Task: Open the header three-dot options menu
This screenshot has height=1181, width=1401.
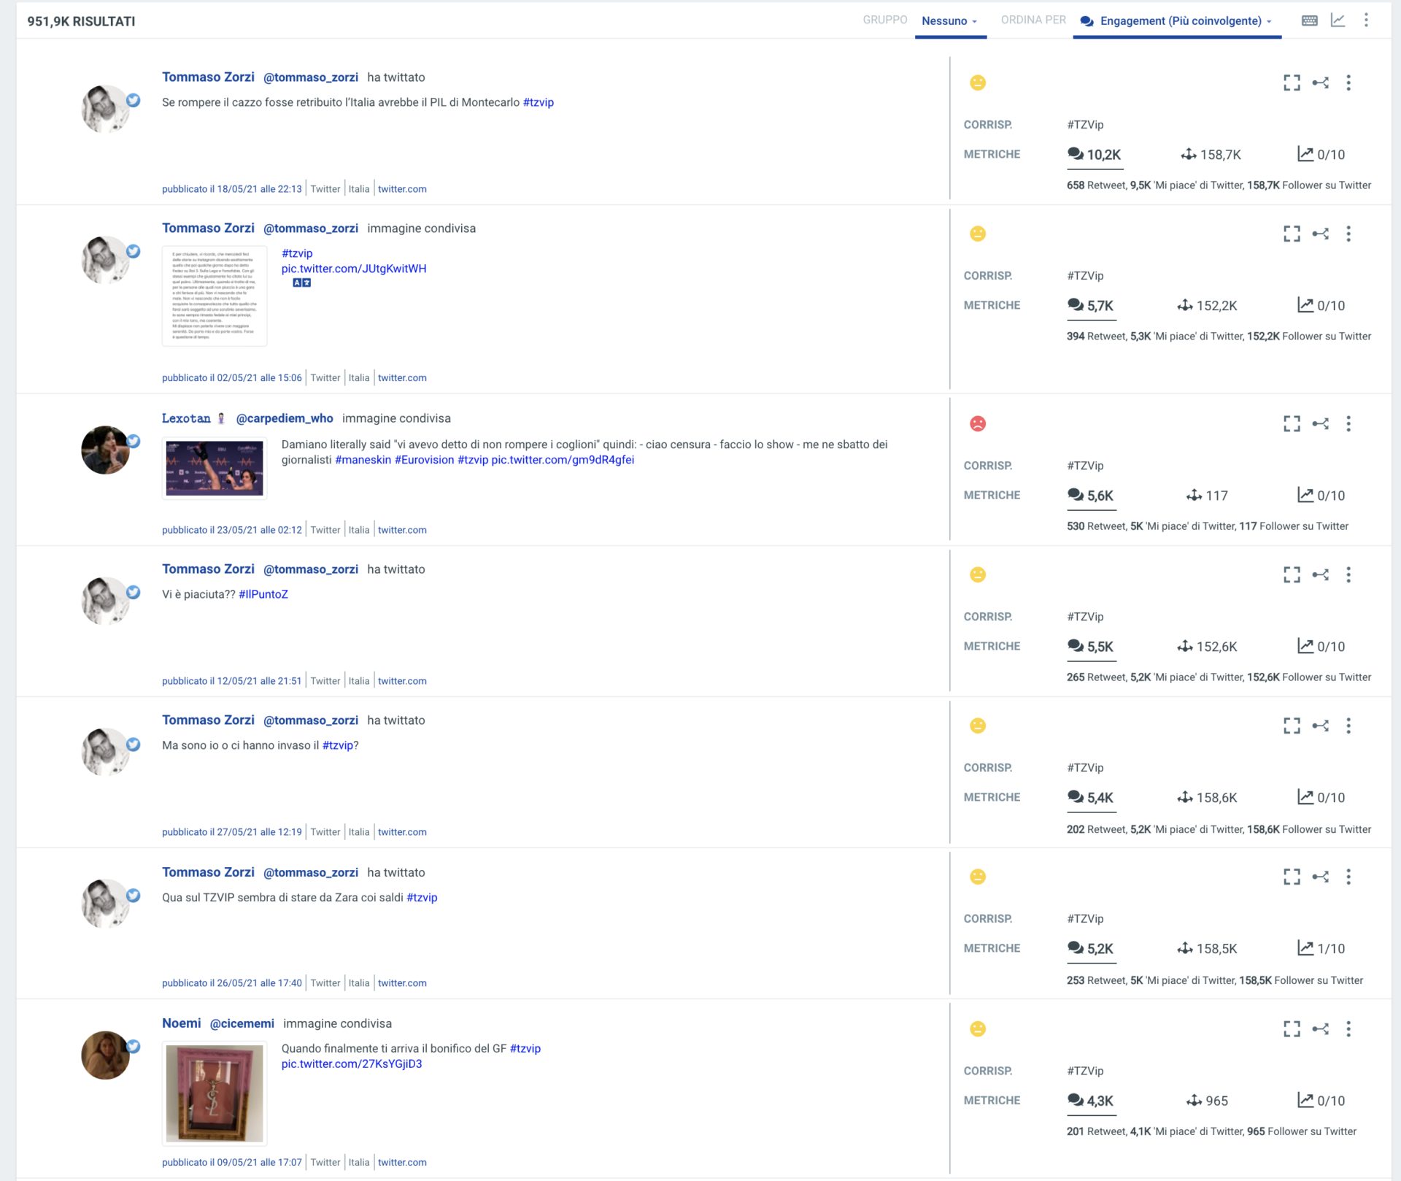Action: (1366, 20)
